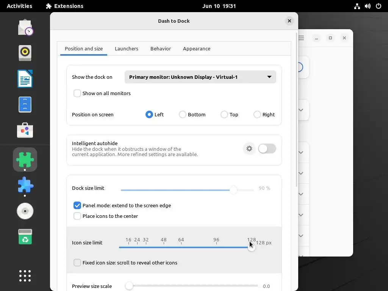Click the Dock size limit slider handle
This screenshot has height=291, width=388.
[233, 190]
